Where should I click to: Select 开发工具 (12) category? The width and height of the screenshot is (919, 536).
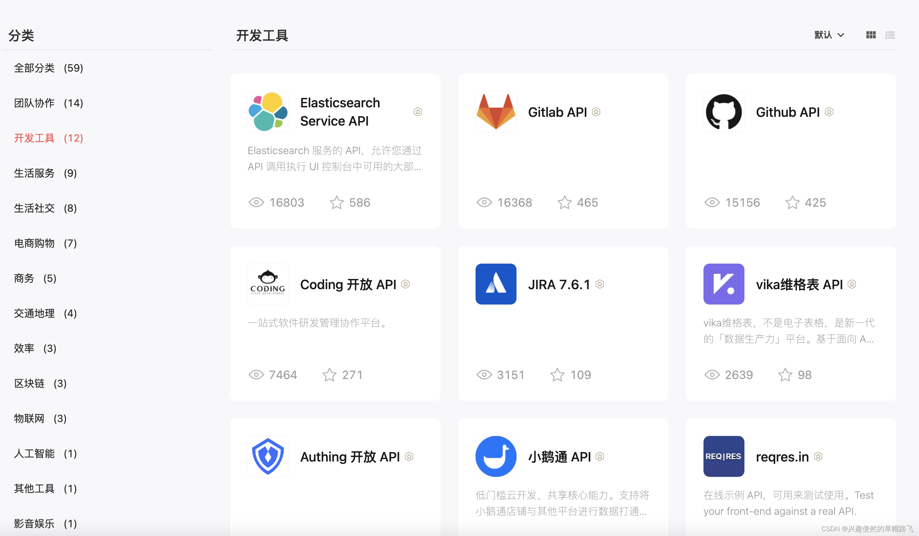[49, 138]
